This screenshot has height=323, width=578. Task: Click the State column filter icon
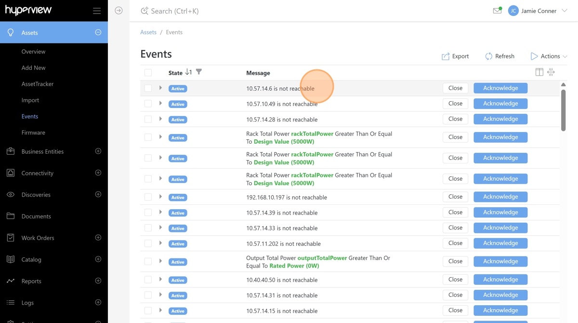pyautogui.click(x=199, y=72)
